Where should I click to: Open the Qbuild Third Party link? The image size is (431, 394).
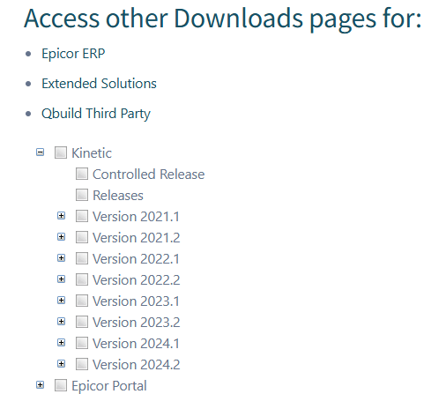click(96, 114)
